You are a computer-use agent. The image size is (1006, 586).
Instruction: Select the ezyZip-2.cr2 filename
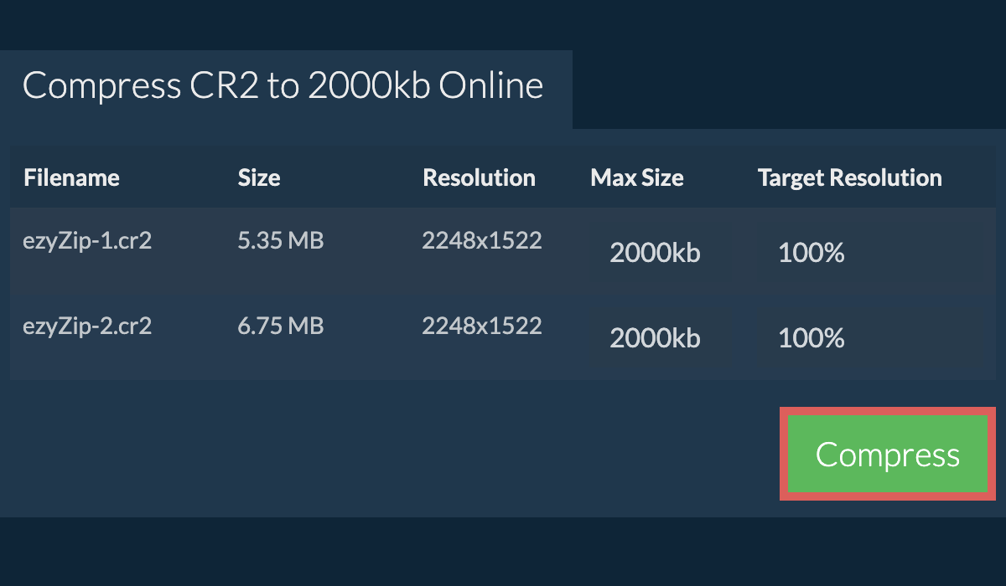coord(87,326)
